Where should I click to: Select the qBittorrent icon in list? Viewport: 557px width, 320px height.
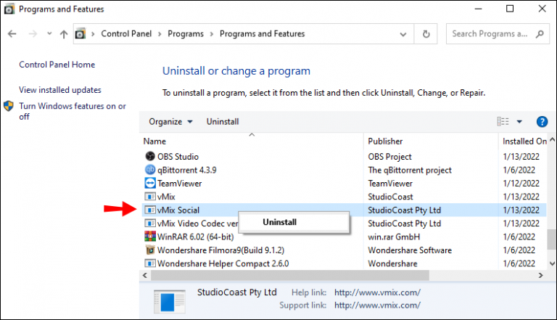pyautogui.click(x=150, y=170)
